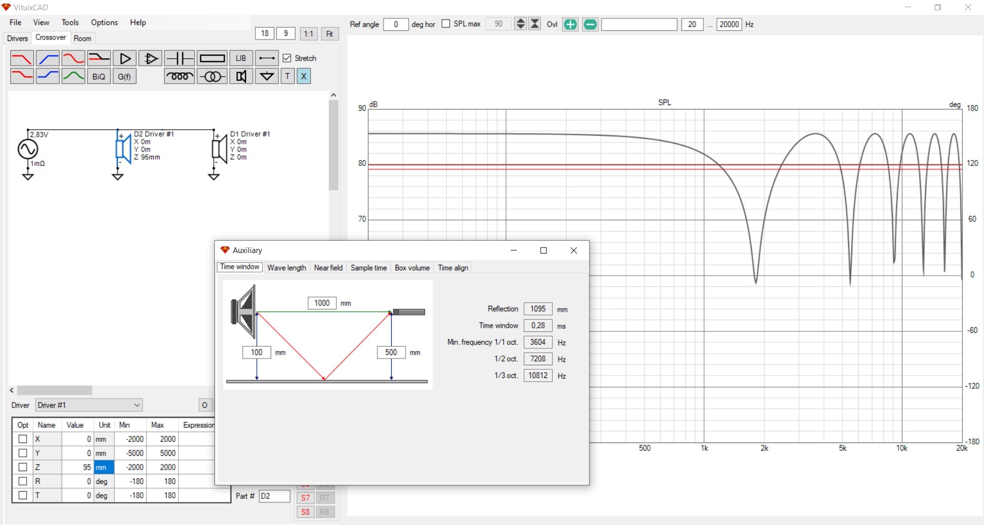Click the Fit schematic button
984x525 pixels.
coord(330,34)
